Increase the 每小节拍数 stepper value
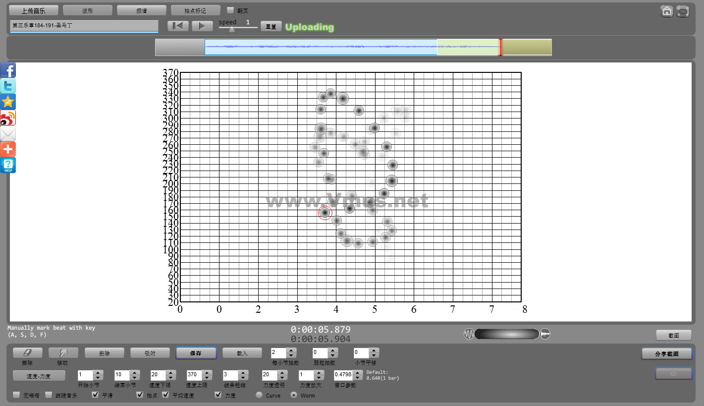 291,350
